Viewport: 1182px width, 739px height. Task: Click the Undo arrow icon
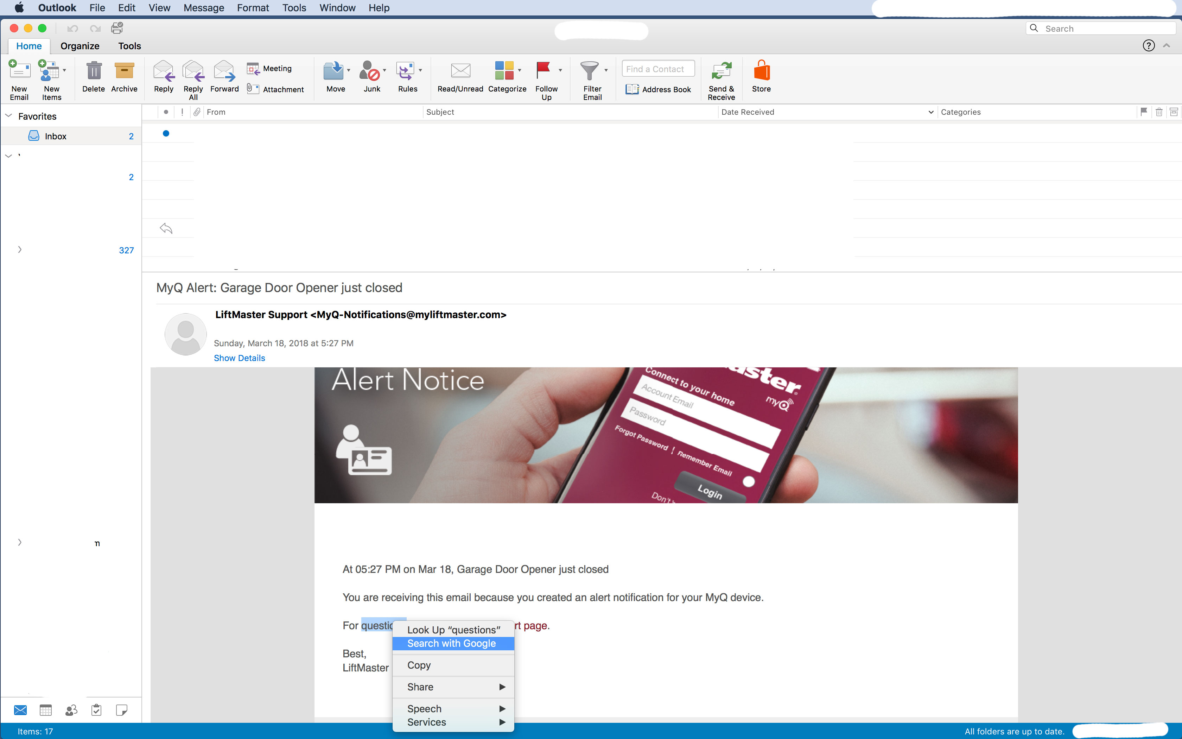73,29
